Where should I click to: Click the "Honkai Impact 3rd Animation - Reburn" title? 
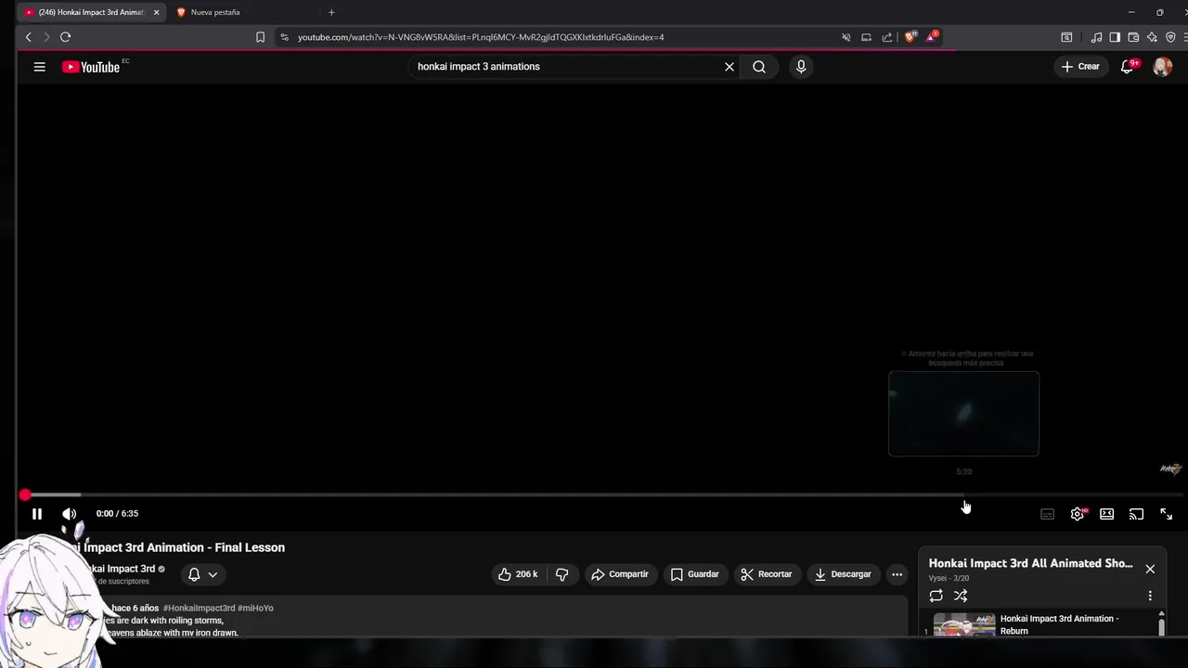coord(1059,624)
